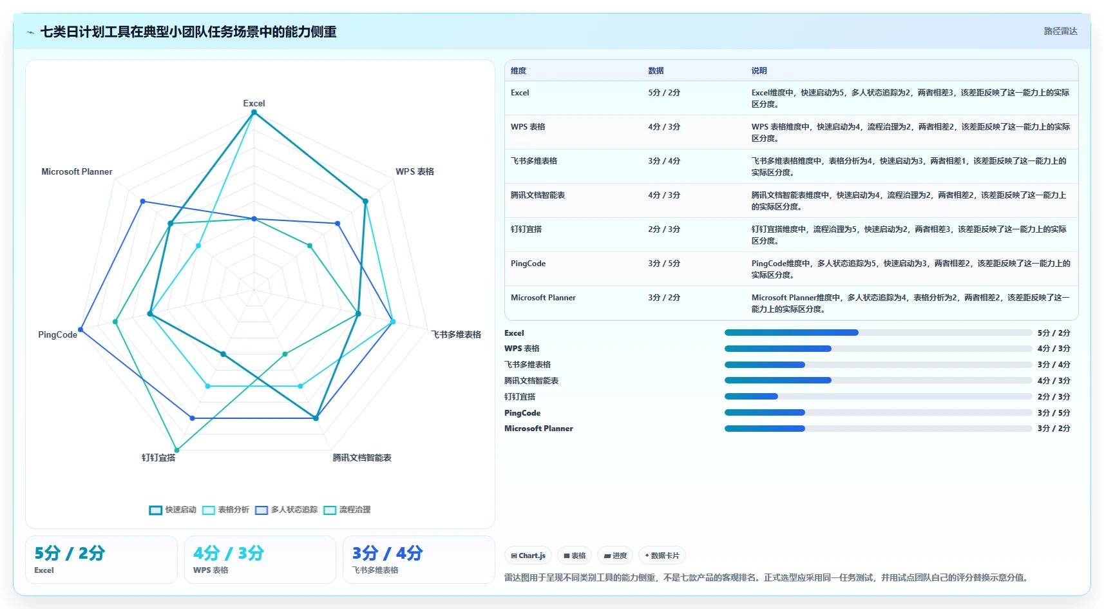
Task: Click the 钉钉宜搭 radar axis label
Action: (x=158, y=458)
